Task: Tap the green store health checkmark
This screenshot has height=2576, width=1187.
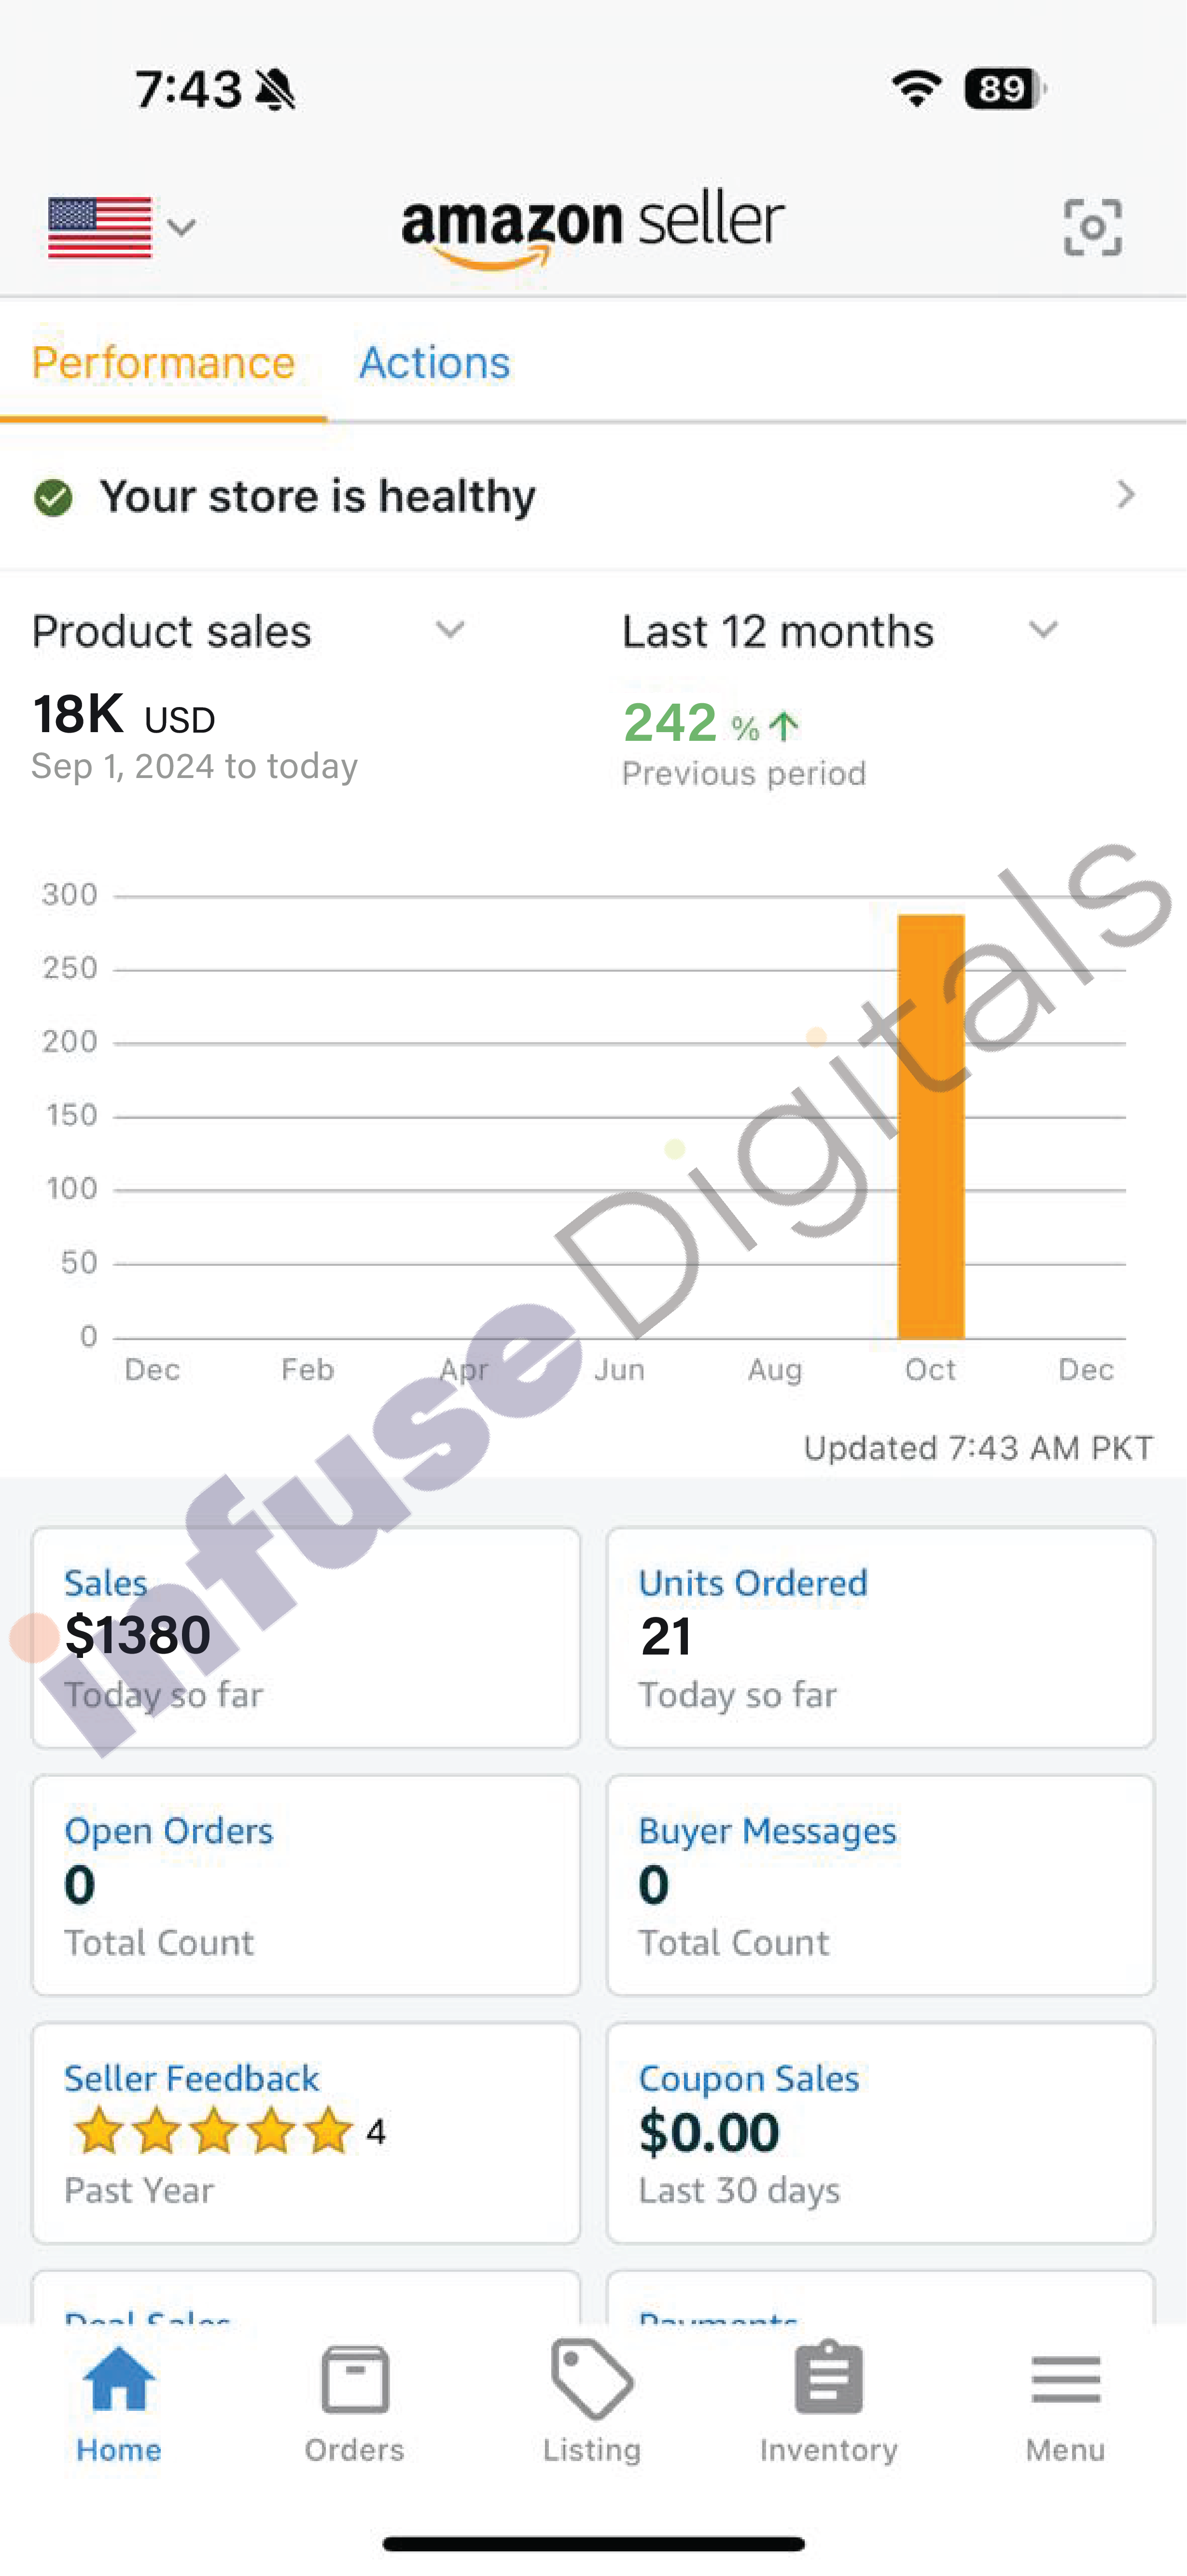Action: click(53, 497)
